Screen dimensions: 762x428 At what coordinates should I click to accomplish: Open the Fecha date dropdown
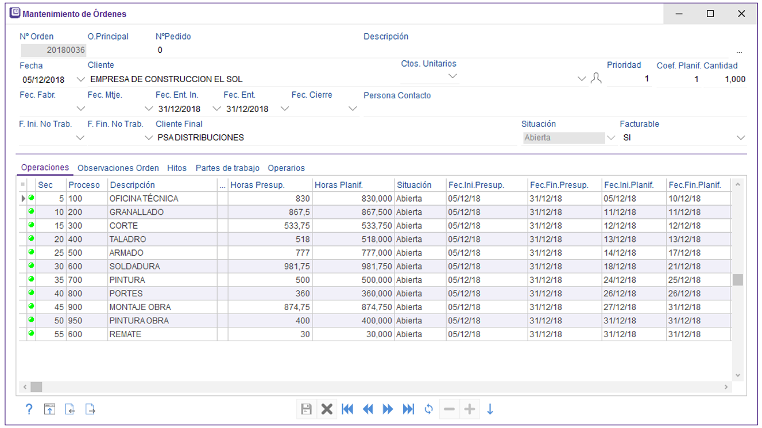[80, 79]
